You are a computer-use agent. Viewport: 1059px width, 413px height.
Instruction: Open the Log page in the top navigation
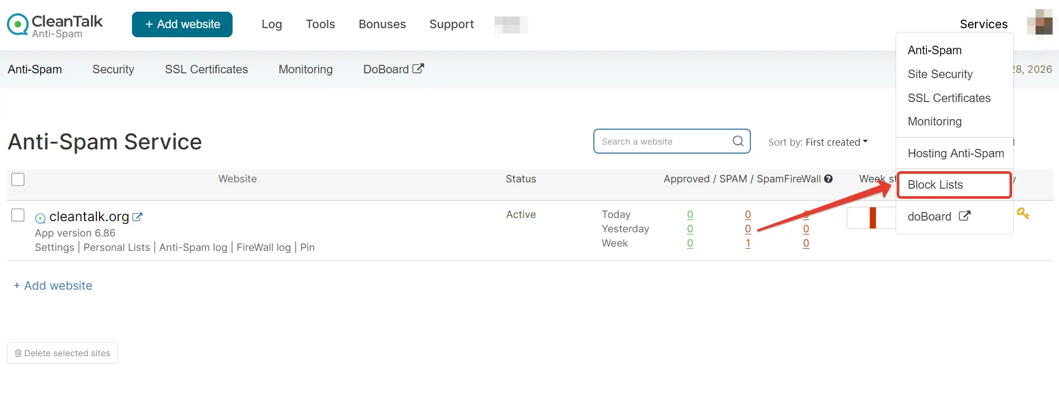tap(271, 24)
